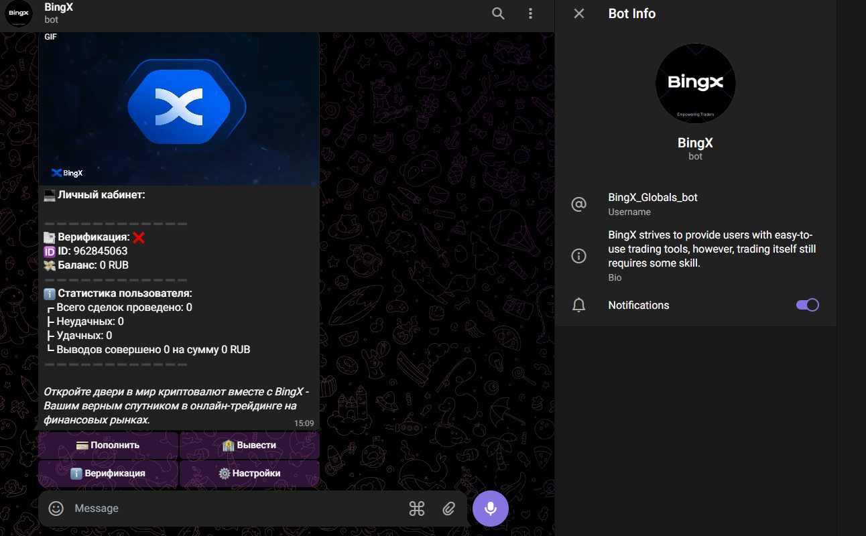Toggle the Notifications switch off
The width and height of the screenshot is (866, 536).
808,305
